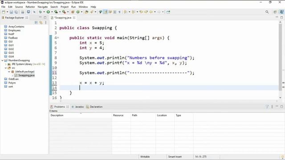The width and height of the screenshot is (285, 160).
Task: Collapse the (default package) node
Action: point(9,72)
